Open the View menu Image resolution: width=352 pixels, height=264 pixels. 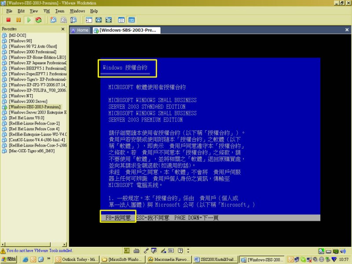point(34,11)
